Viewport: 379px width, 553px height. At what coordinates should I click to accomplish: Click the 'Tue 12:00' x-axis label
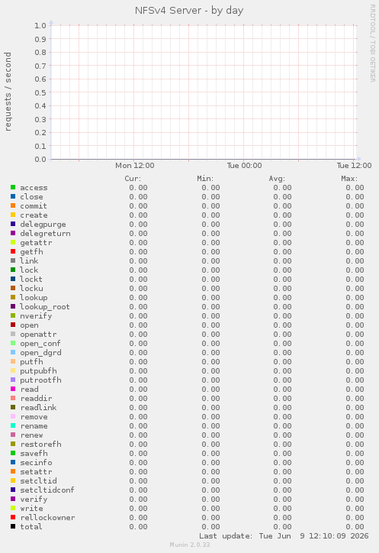(354, 166)
